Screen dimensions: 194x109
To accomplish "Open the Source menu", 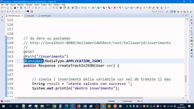I will pyautogui.click(x=13, y=5).
